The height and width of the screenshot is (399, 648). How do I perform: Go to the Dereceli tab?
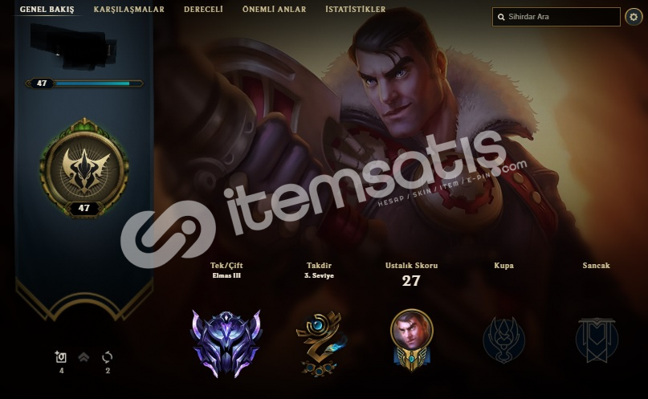tap(203, 9)
